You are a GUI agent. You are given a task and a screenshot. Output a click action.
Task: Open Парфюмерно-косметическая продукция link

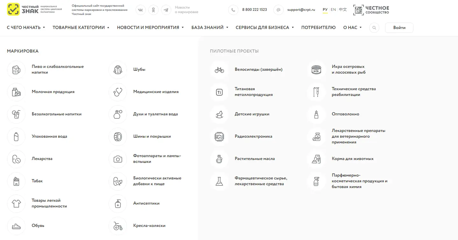tap(360, 181)
